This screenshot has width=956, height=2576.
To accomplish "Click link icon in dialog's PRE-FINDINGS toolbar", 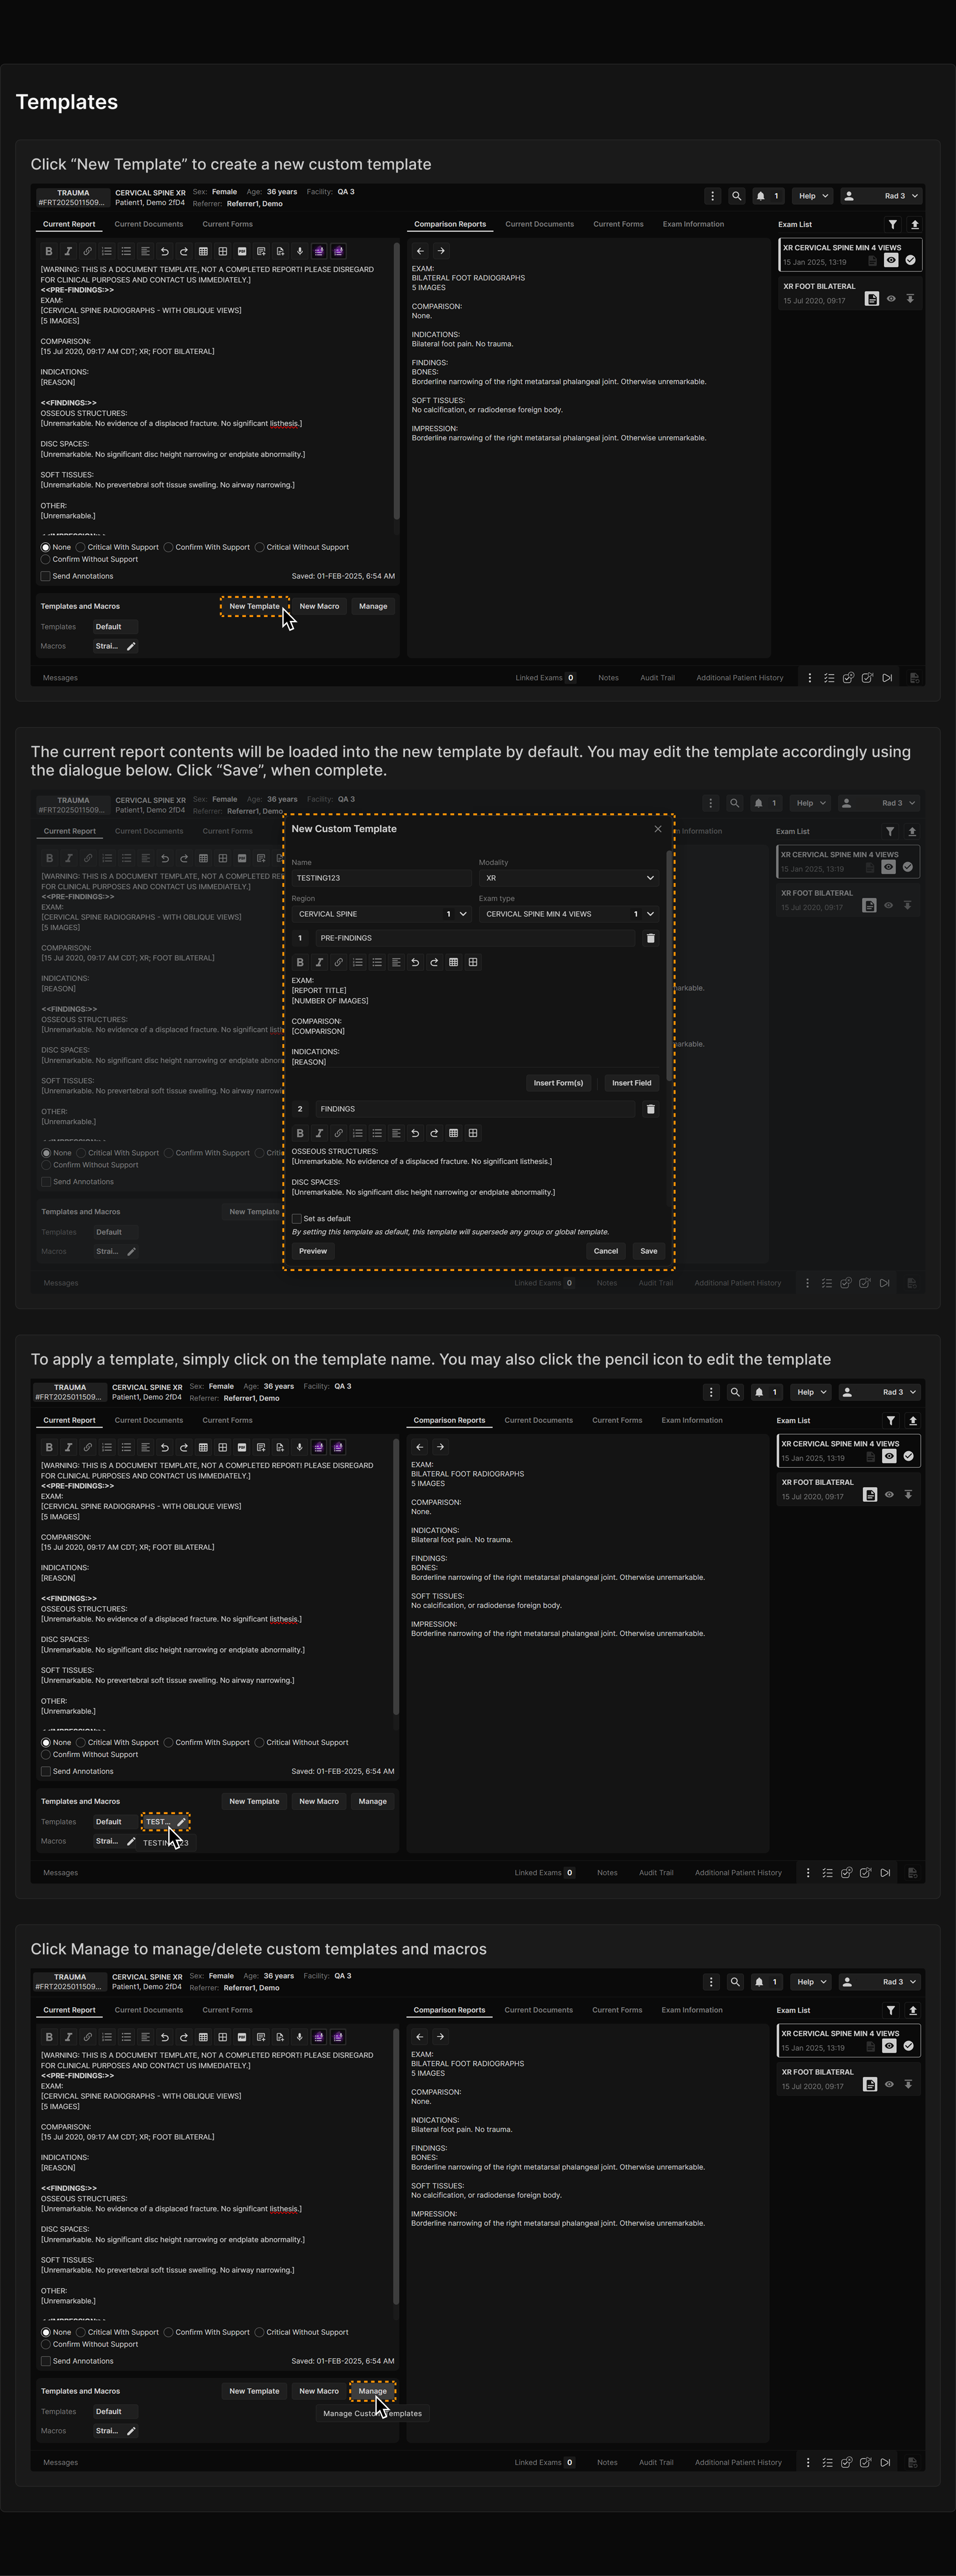I will tap(338, 962).
